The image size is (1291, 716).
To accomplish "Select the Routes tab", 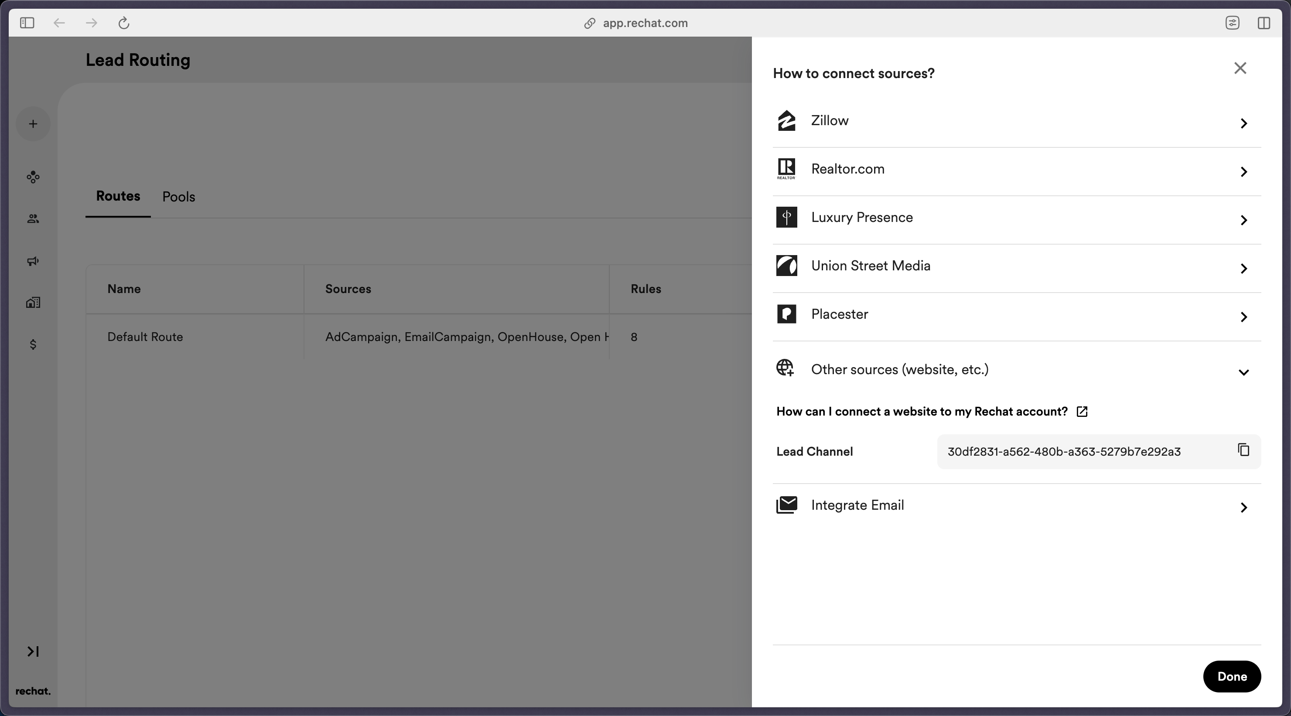I will (x=118, y=196).
